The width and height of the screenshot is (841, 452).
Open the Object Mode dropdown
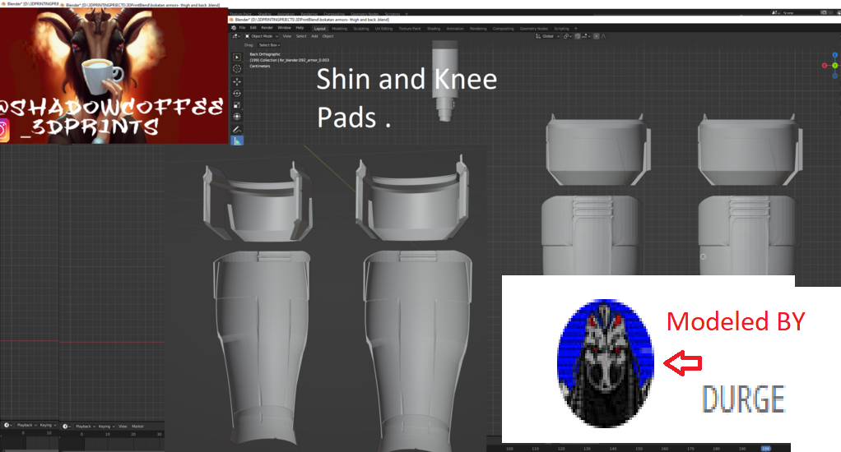(x=262, y=36)
